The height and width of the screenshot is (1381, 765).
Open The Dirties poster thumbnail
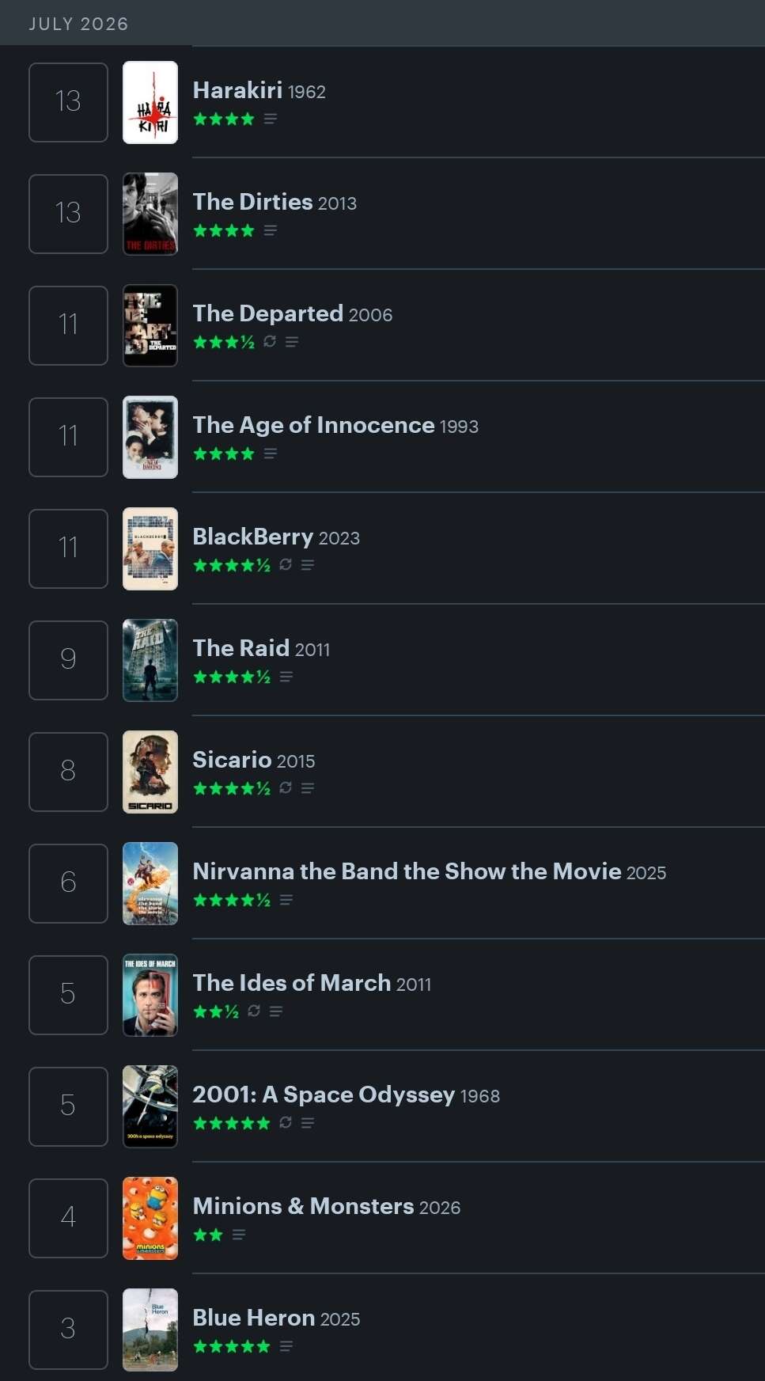(x=150, y=214)
